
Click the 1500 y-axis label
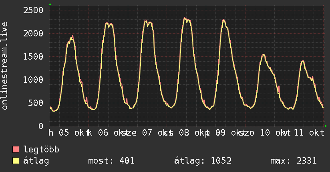[x=33, y=56]
